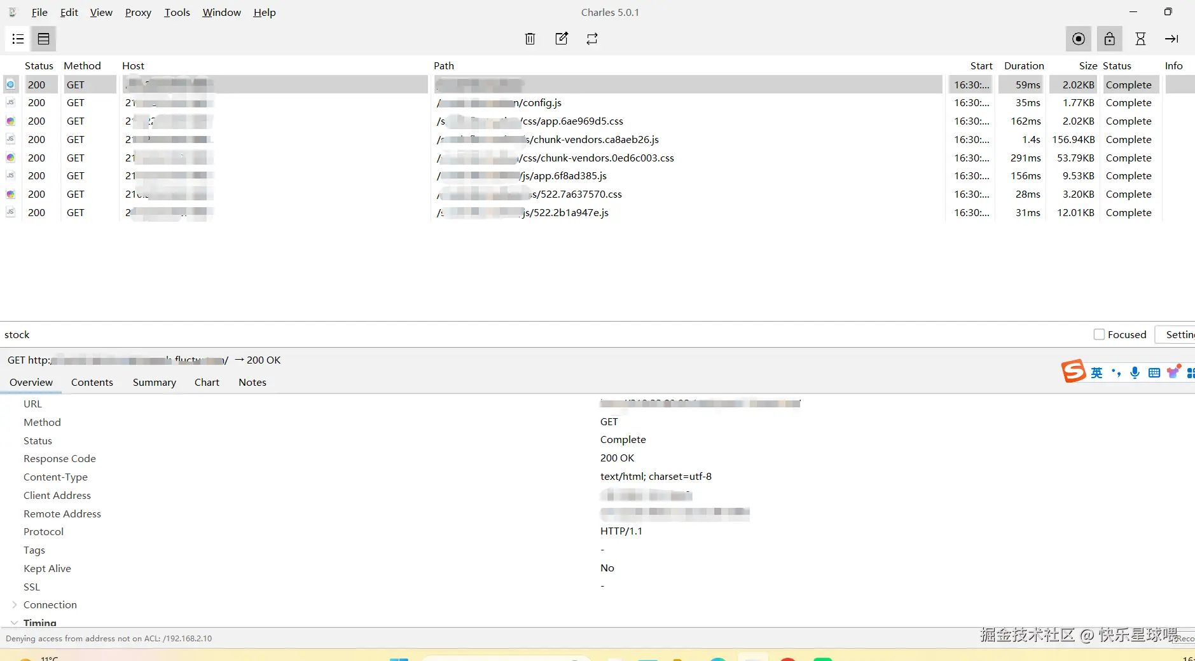
Task: Sort by the Host column header
Action: click(x=133, y=65)
